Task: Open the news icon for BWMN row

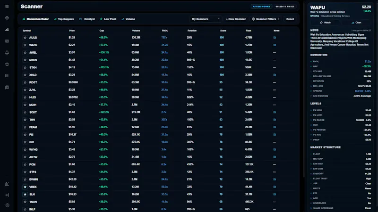Action: tap(275, 179)
